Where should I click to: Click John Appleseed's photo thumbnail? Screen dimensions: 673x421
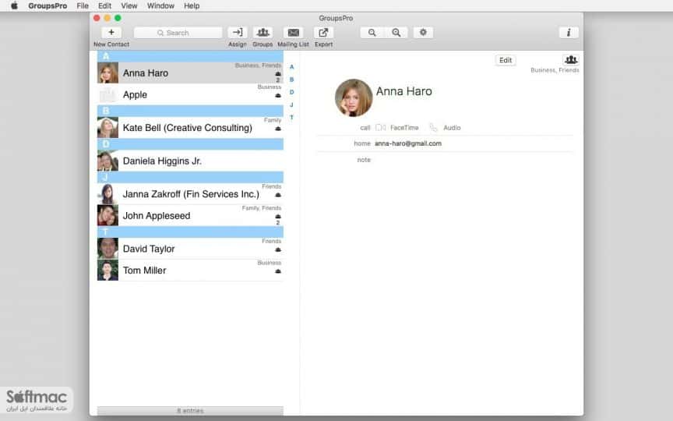coord(107,216)
